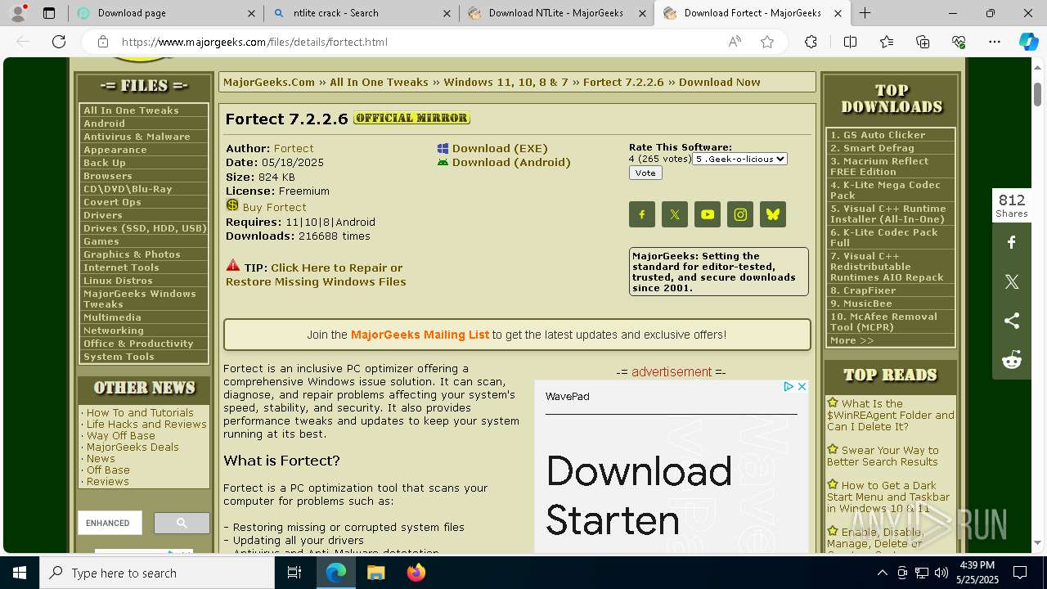Click the Bluesky butterfly icon
Screen dimensions: 1047x589
773,214
